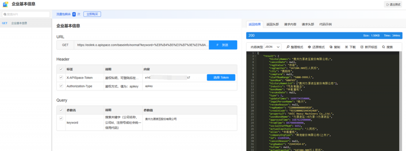Switch to the 代码示例 tab

(x=326, y=24)
